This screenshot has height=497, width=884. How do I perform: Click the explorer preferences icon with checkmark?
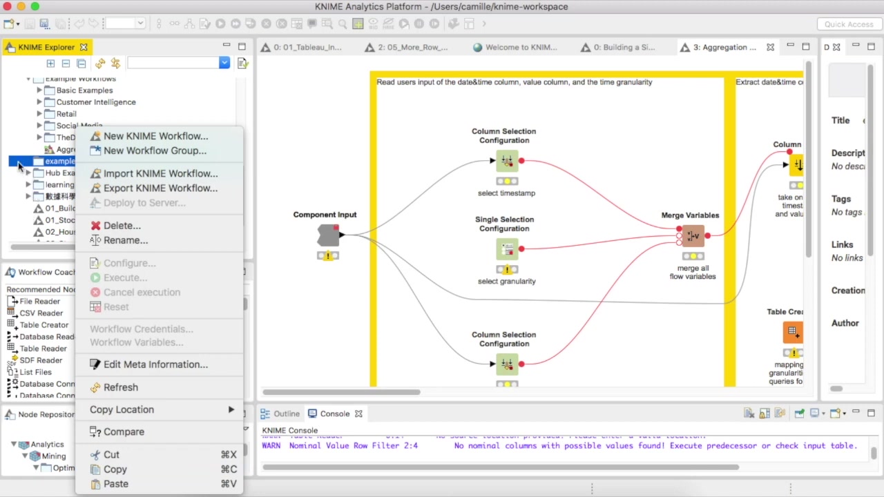[x=242, y=64]
